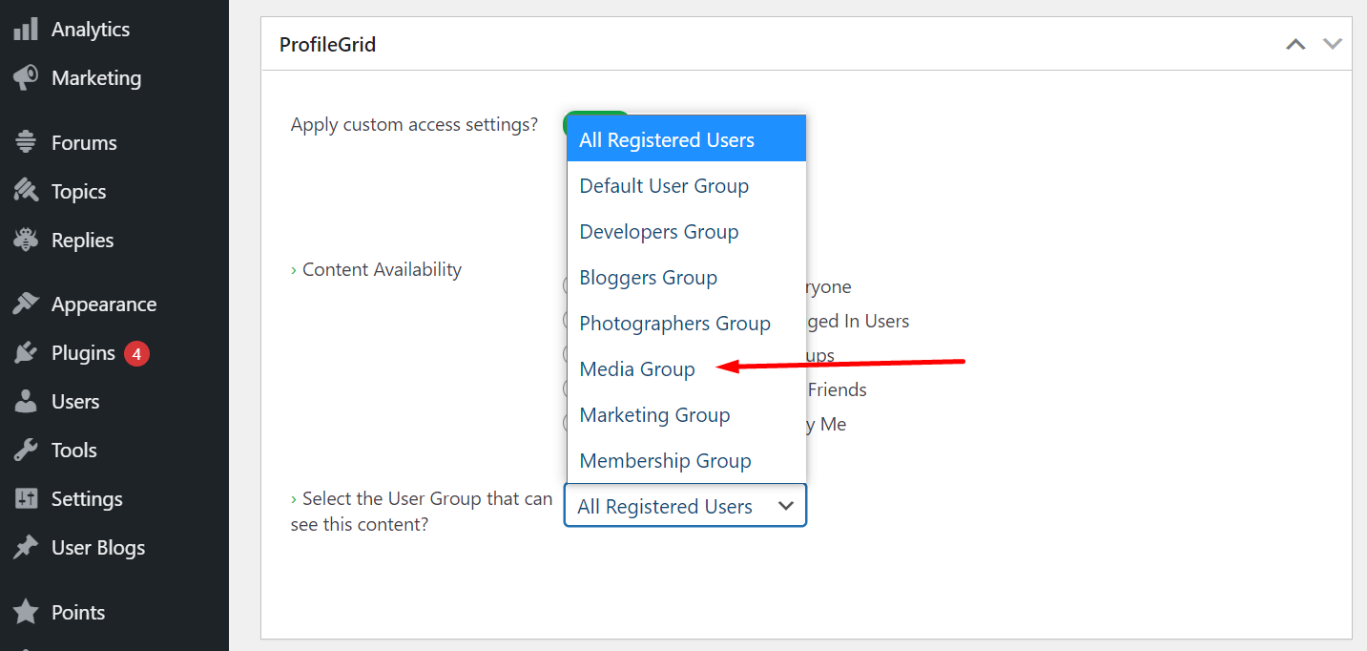Open Appearance using the paintbrush icon

coord(26,304)
